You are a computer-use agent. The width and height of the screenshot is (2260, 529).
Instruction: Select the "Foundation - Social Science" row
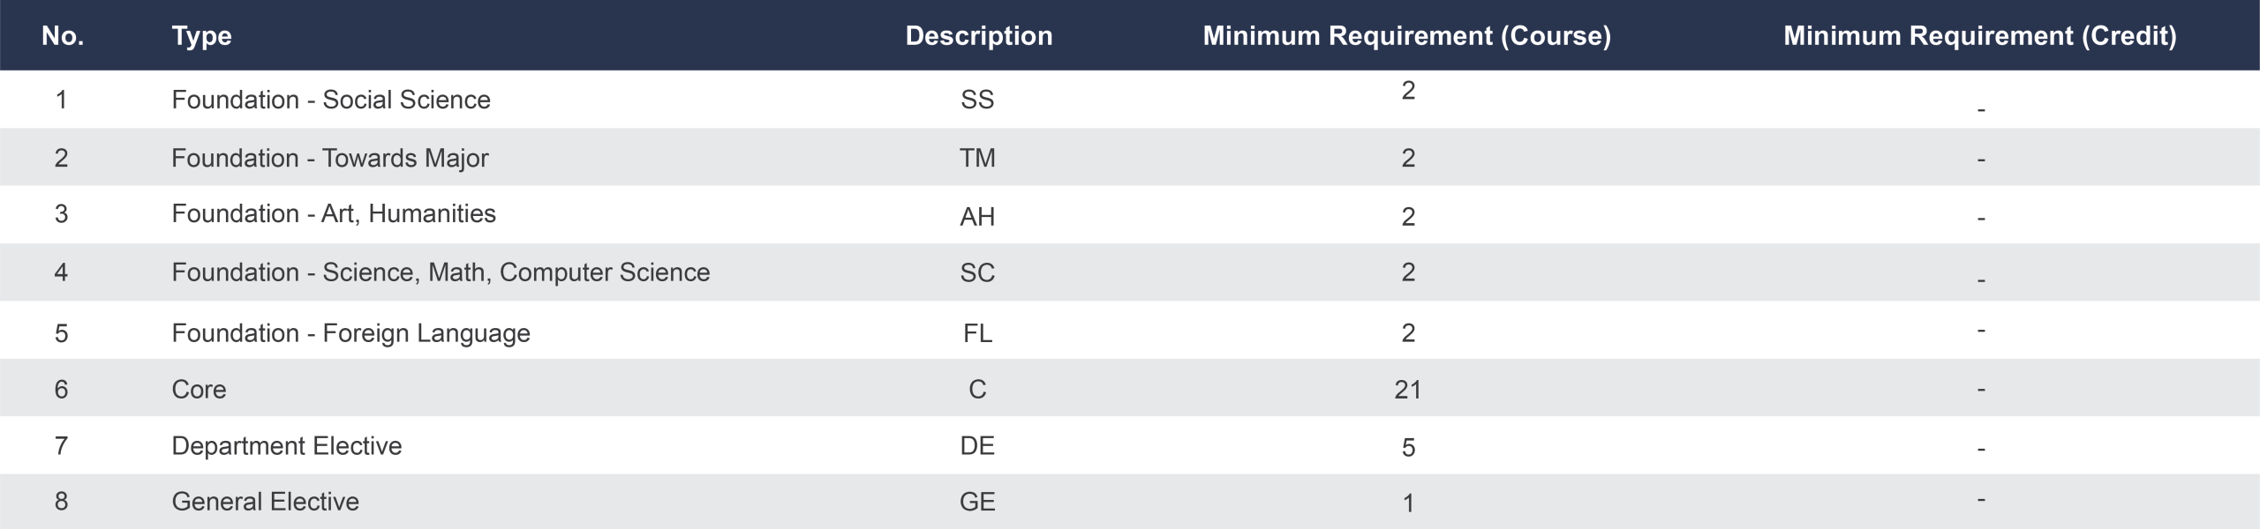coord(330,100)
